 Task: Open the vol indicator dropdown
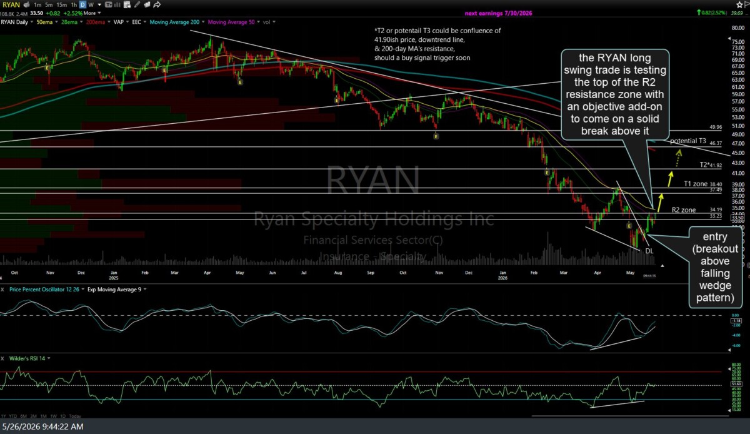[x=274, y=22]
